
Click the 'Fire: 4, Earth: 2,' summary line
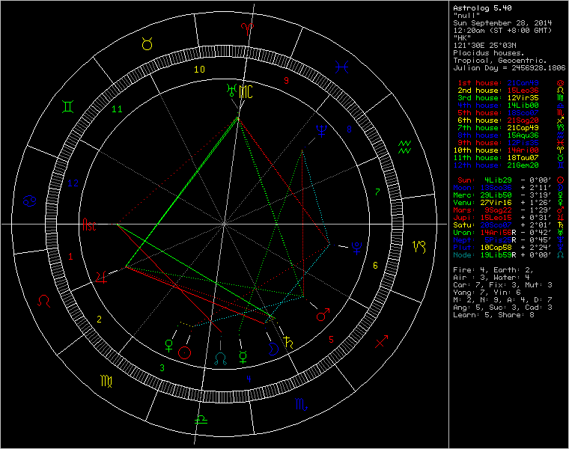point(493,270)
